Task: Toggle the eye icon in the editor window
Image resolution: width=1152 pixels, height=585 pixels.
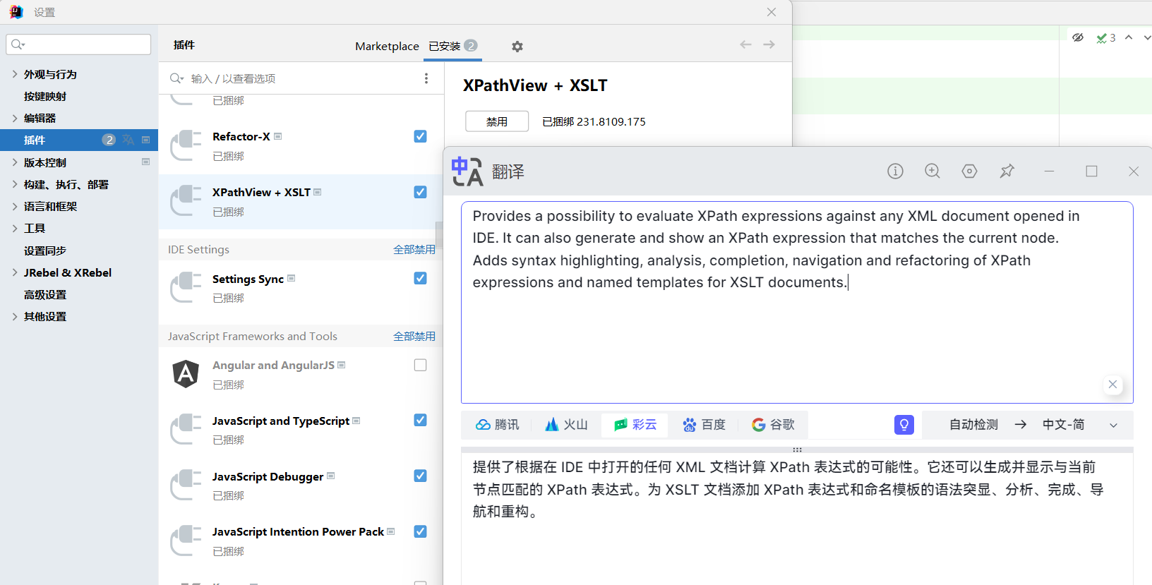Action: pyautogui.click(x=1078, y=37)
